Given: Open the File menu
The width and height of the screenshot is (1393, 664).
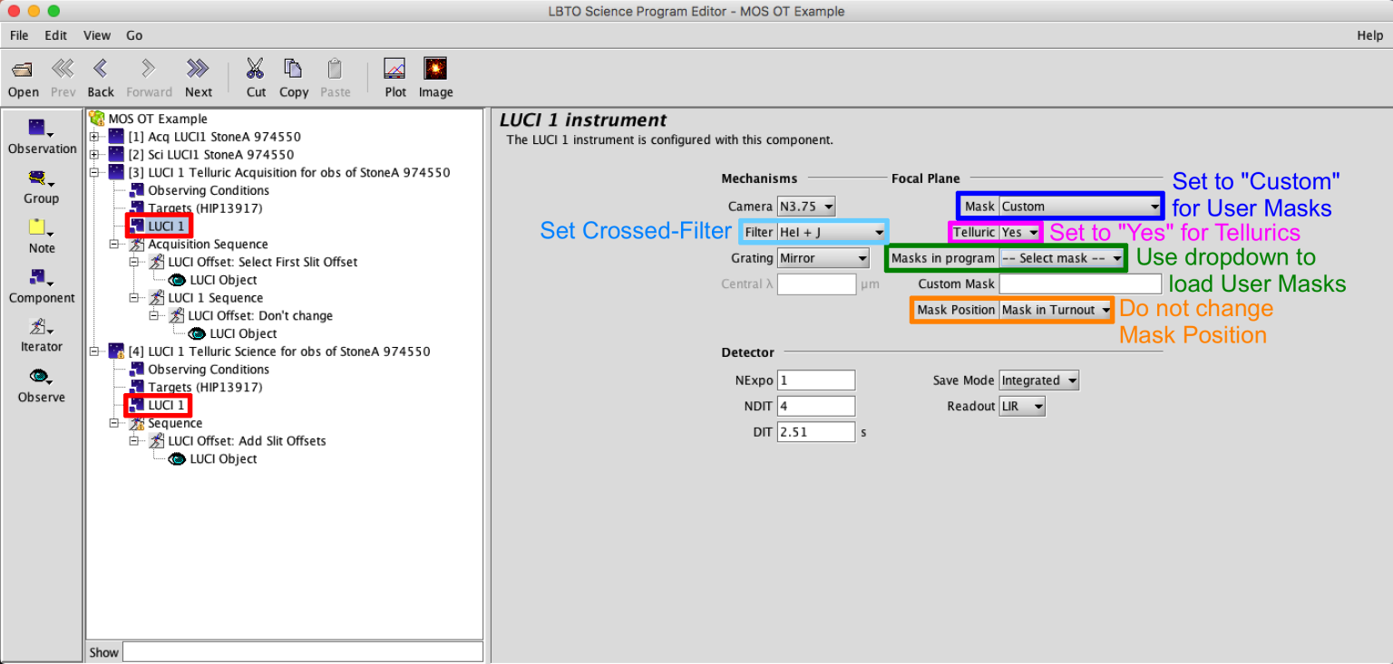Looking at the screenshot, I should pyautogui.click(x=19, y=35).
